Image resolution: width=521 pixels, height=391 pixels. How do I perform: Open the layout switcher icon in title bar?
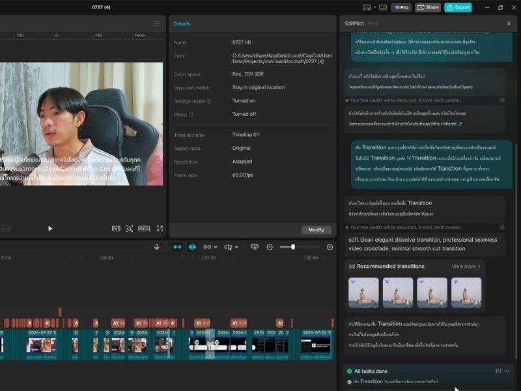tap(367, 7)
